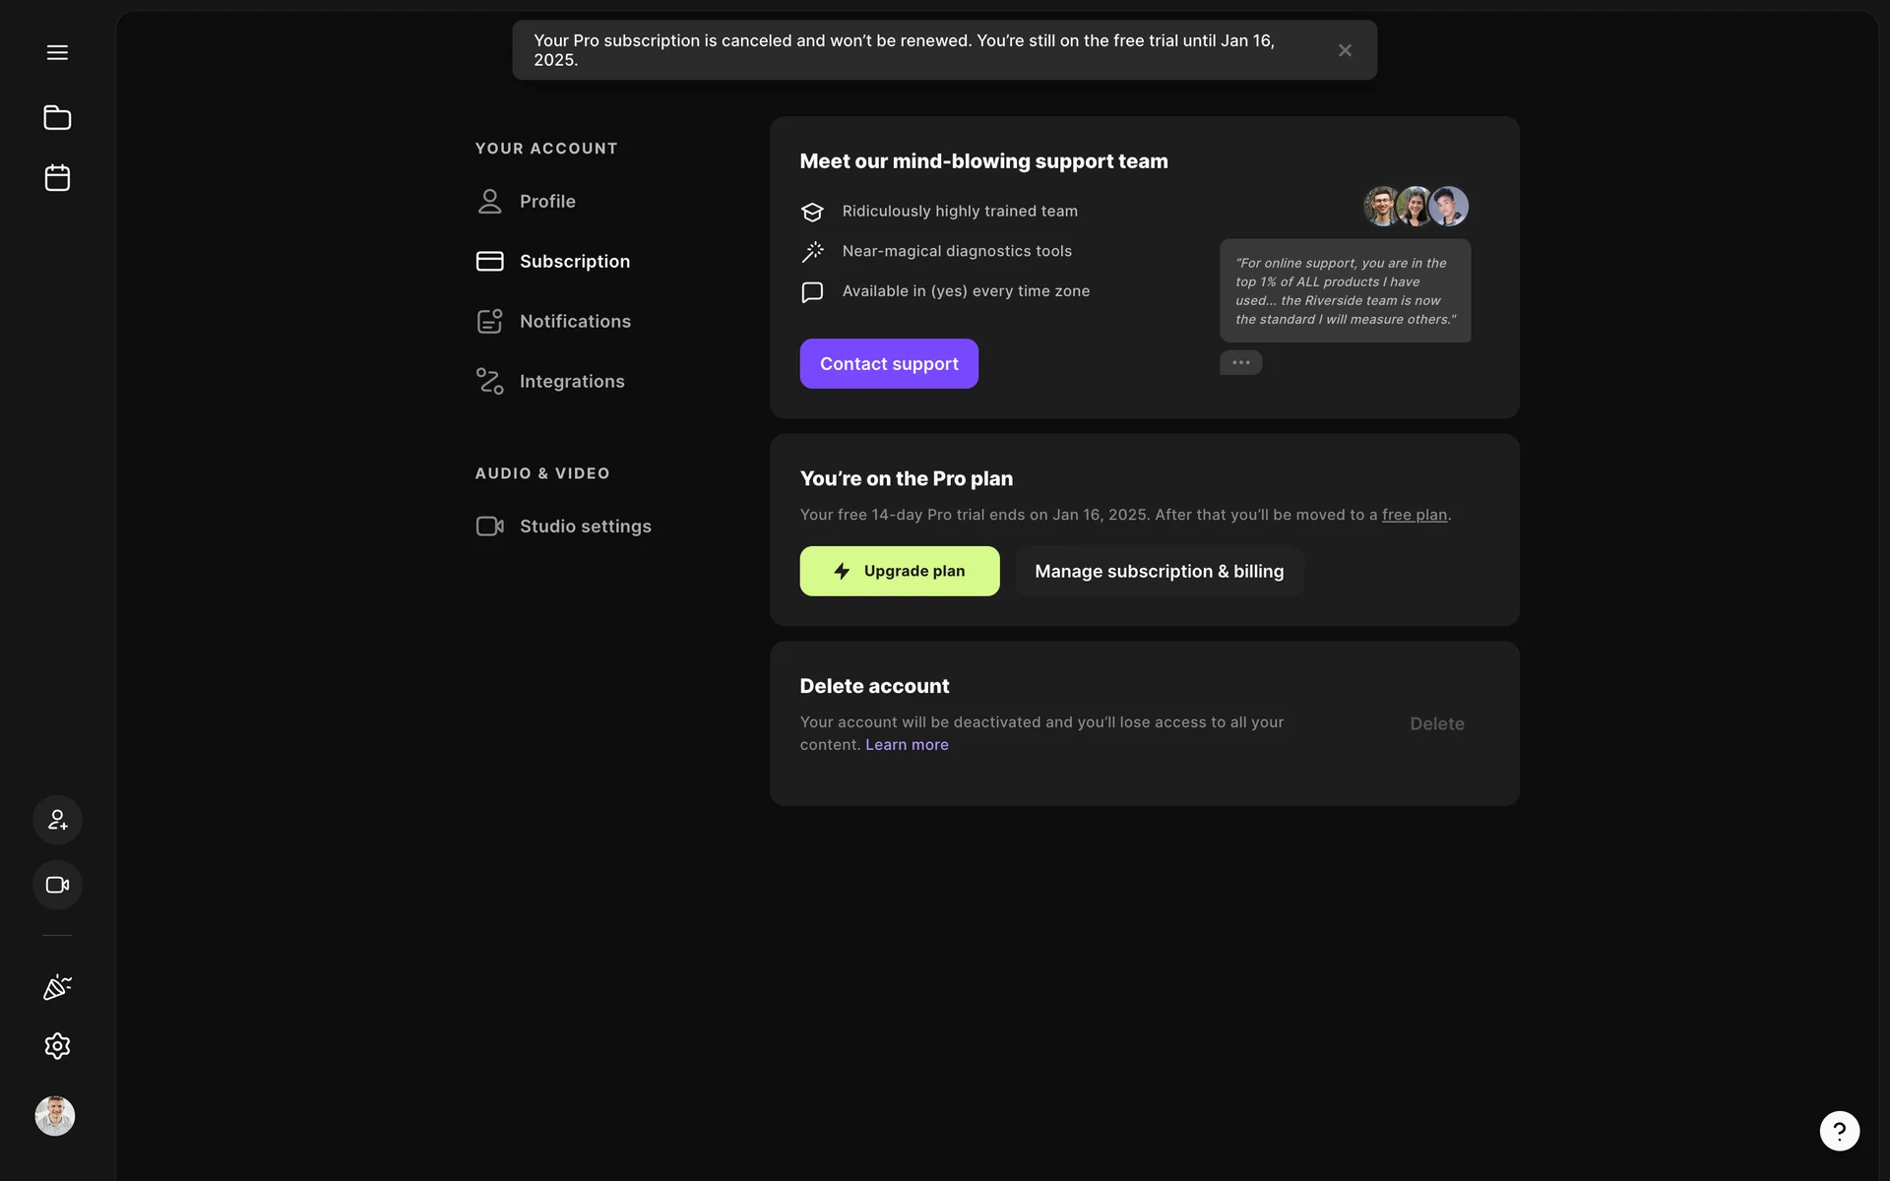Open Studio settings
This screenshot has height=1181, width=1890.
[585, 527]
